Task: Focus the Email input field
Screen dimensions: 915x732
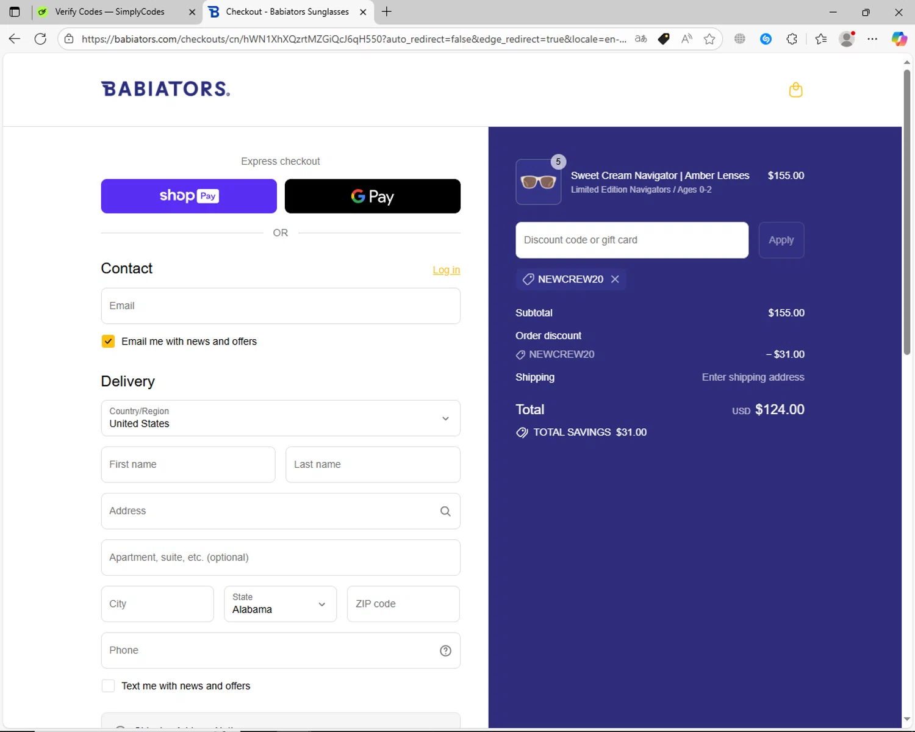Action: [x=281, y=306]
